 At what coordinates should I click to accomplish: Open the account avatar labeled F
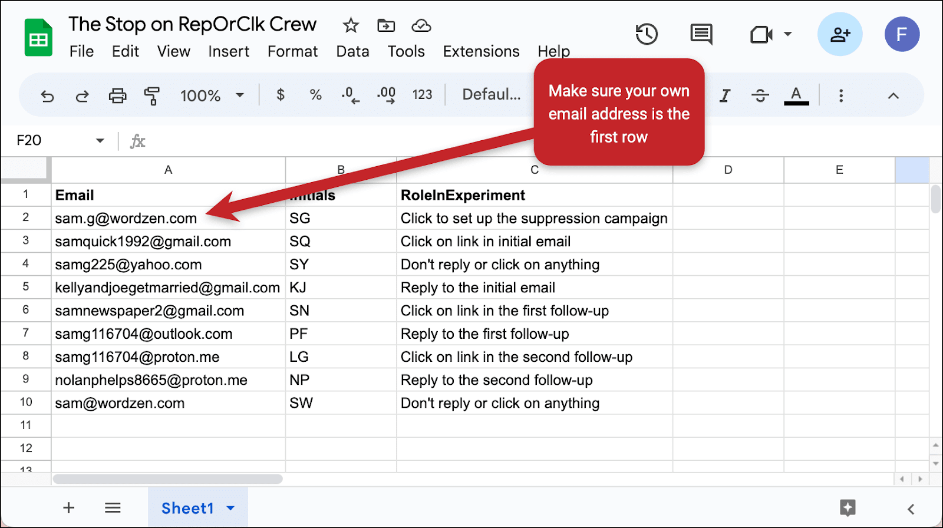click(x=902, y=34)
